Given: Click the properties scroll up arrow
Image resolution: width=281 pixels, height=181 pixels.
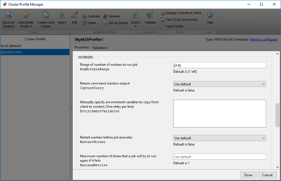Looking at the screenshot, I should click(x=277, y=54).
